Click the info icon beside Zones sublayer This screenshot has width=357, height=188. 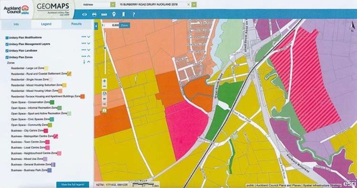[x=84, y=62]
